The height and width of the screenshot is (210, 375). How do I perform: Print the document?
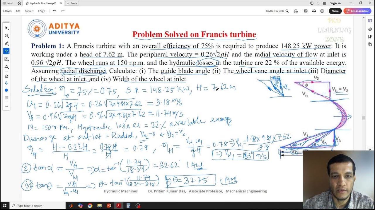322,11
